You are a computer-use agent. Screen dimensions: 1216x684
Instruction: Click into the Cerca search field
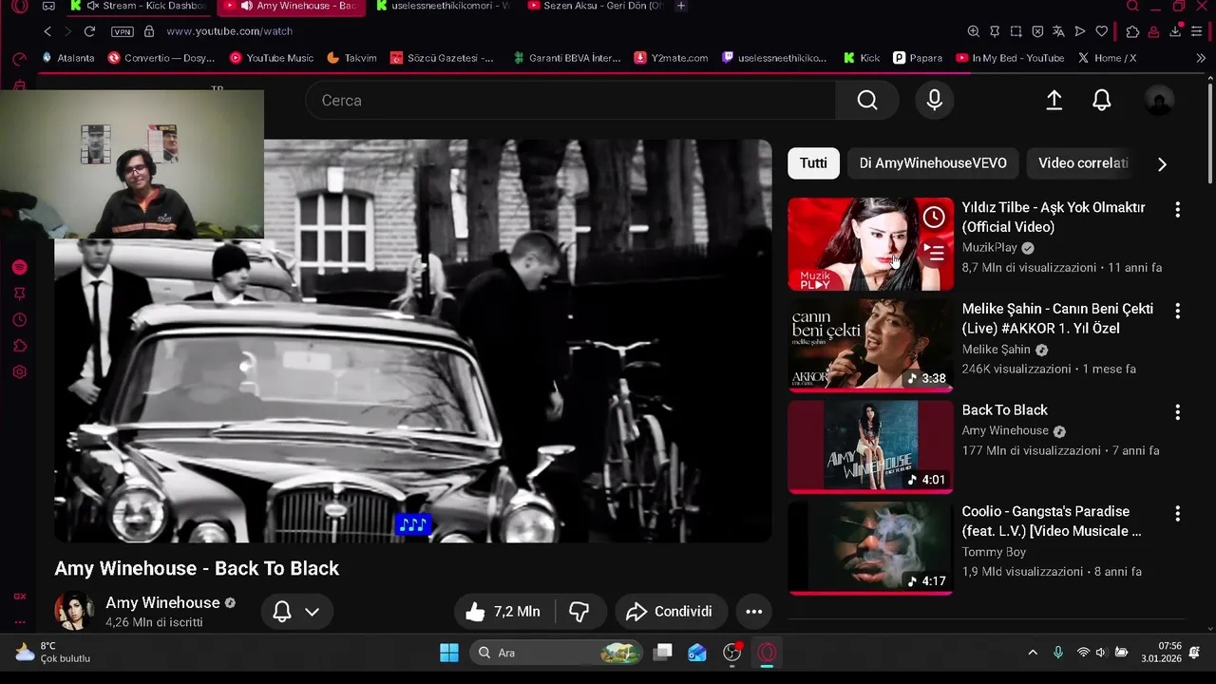pyautogui.click(x=570, y=101)
